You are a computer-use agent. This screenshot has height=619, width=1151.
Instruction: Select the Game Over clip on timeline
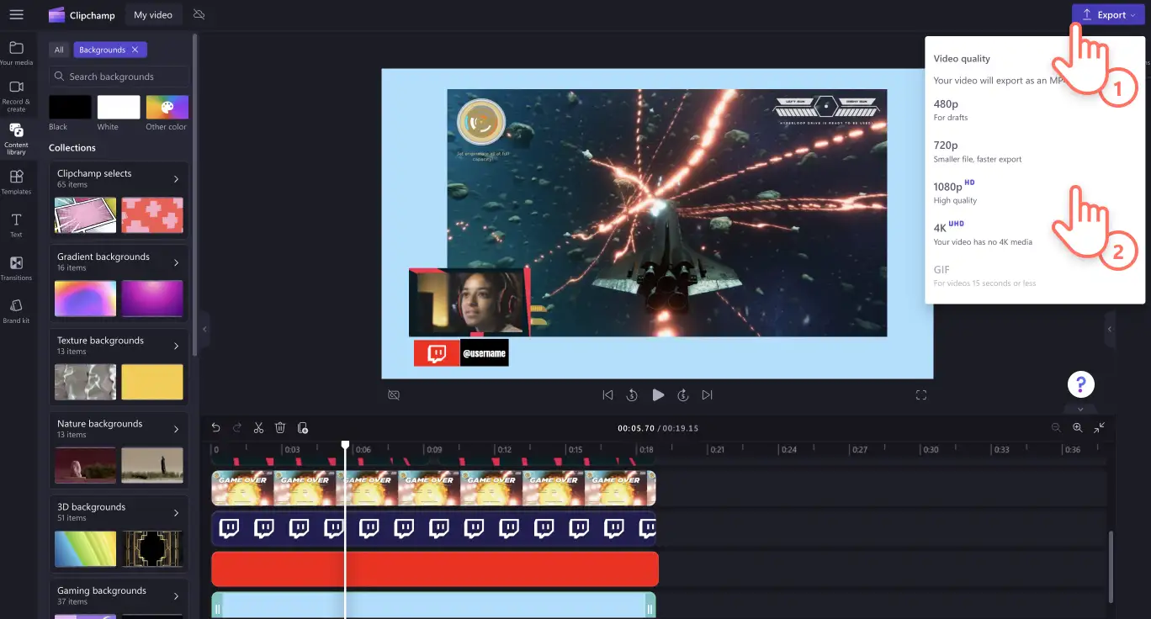(x=433, y=488)
